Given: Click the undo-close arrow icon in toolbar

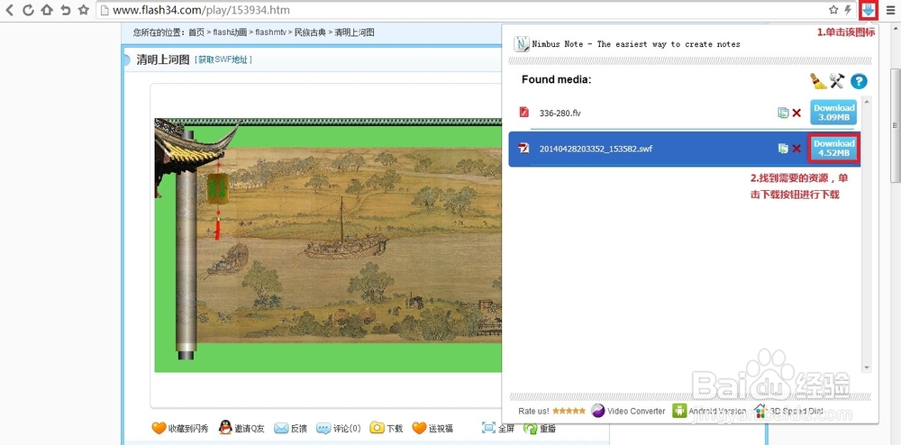Looking at the screenshot, I should (x=66, y=10).
